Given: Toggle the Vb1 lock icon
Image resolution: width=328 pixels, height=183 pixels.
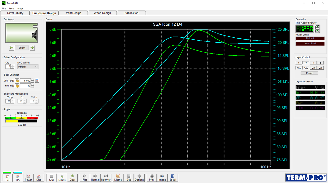Looking at the screenshot, I should click(17, 81).
